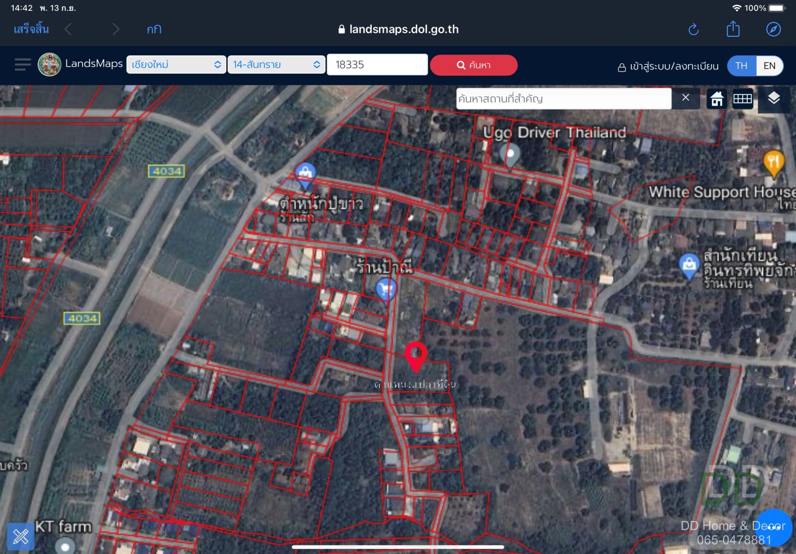The height and width of the screenshot is (554, 796).
Task: Open the measuring tools icon at bottom-left
Action: (20, 537)
